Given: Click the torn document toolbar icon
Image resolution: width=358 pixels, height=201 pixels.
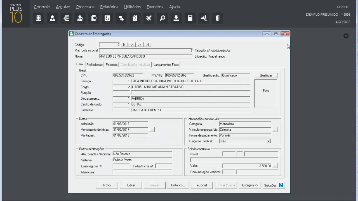Looking at the screenshot, I should 135,18.
